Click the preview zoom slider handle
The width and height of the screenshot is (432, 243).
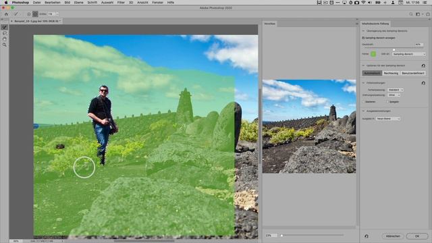coord(281,236)
